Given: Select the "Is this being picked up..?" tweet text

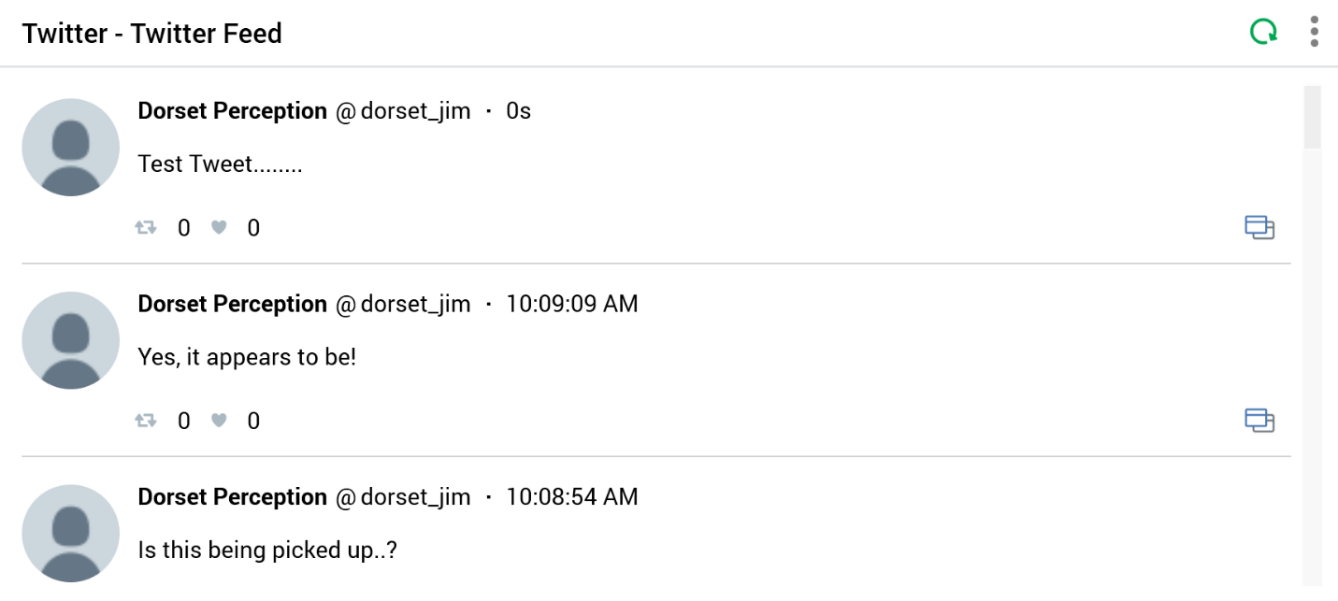Looking at the screenshot, I should [267, 550].
